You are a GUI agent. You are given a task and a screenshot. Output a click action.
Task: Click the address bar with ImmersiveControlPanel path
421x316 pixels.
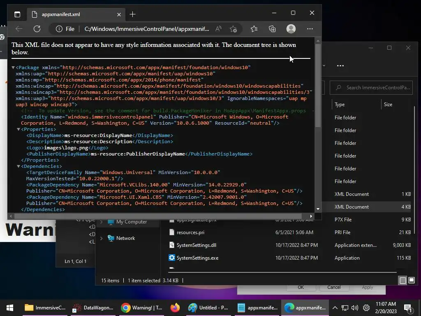tap(147, 29)
